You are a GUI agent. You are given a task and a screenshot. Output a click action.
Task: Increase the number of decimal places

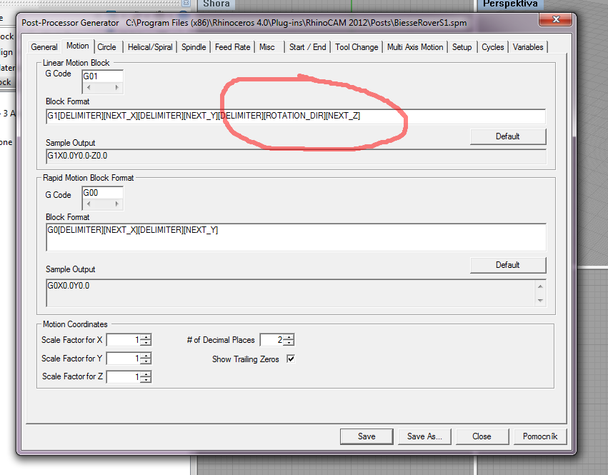pyautogui.click(x=289, y=337)
